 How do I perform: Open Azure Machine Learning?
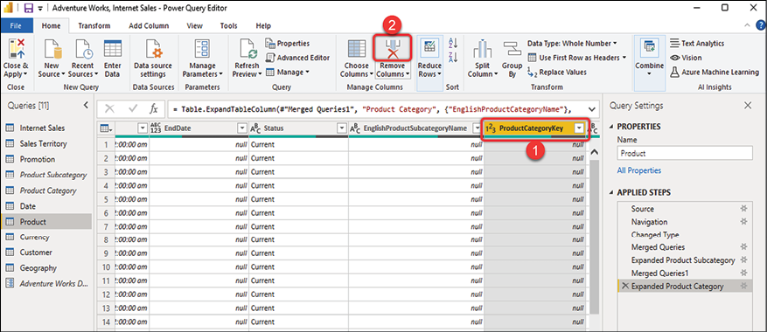pos(715,72)
